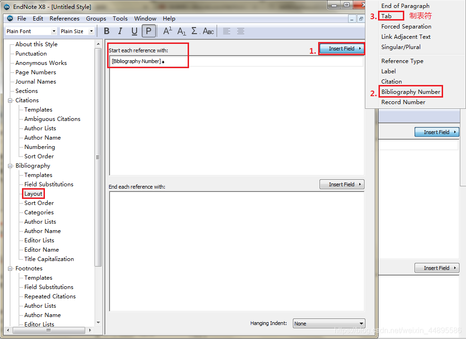Choose Reference Type menu entry
The image size is (466, 339).
coord(402,61)
